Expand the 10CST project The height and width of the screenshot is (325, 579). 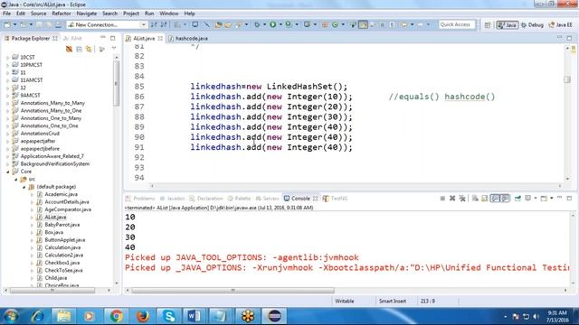point(8,58)
